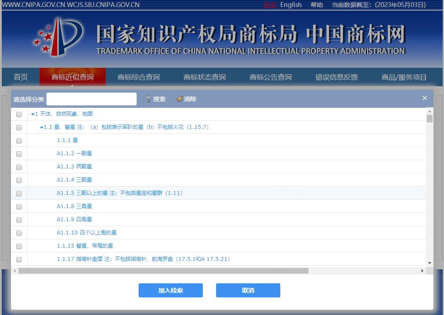Select tree item A1.1.5 三颗以上的星

click(x=119, y=193)
